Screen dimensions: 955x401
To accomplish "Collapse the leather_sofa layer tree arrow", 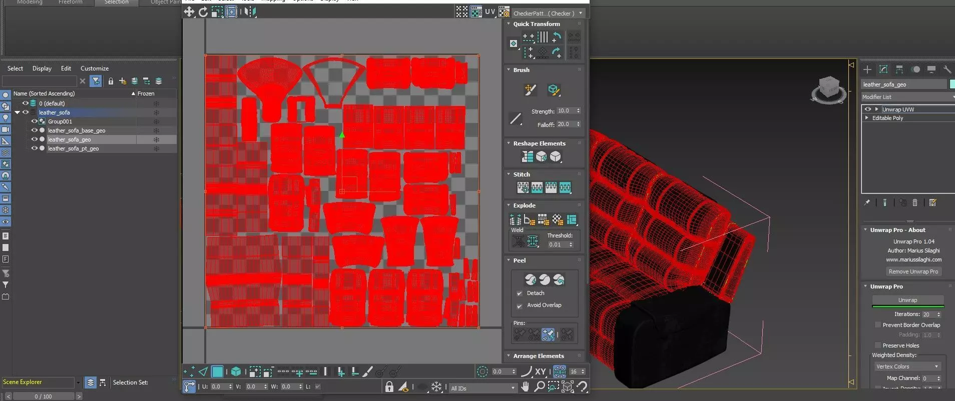I will [x=17, y=112].
